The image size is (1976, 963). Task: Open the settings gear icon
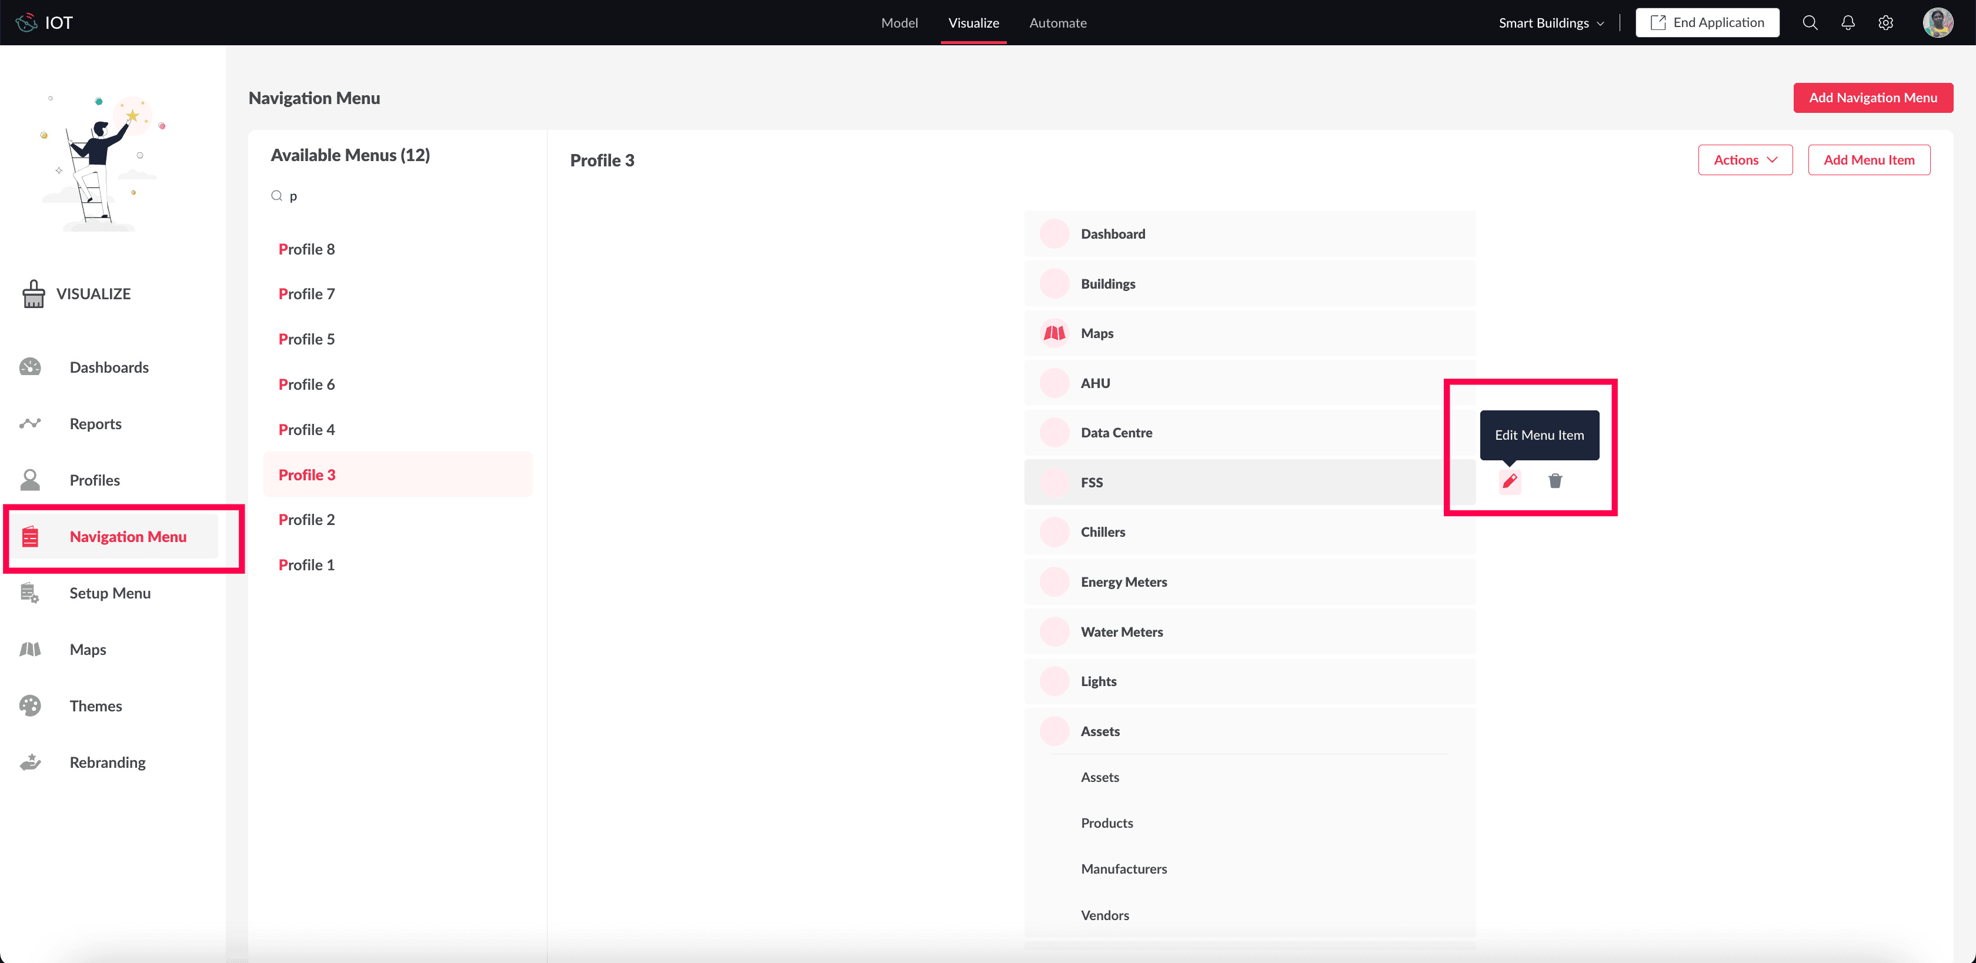1885,23
